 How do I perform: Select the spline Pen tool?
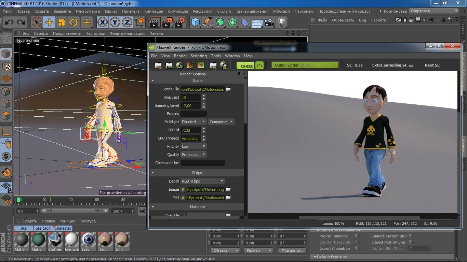click(208, 23)
